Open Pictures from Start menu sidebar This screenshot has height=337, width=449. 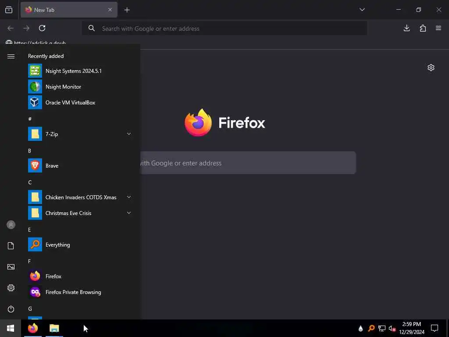11,267
